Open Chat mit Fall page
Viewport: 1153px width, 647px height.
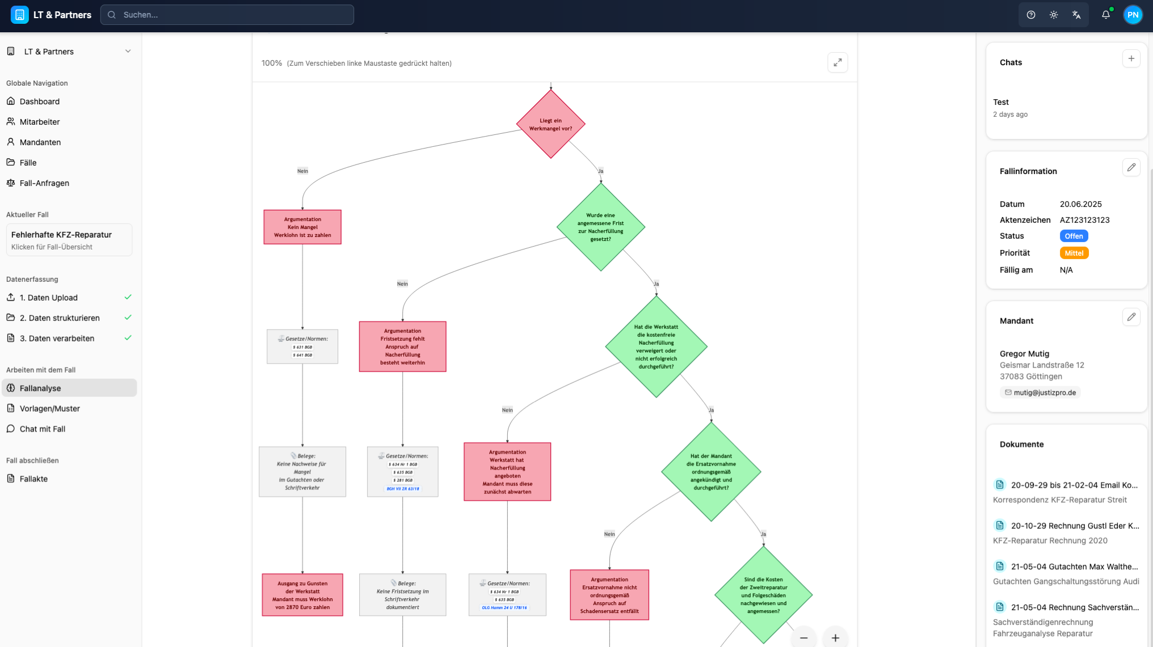(x=43, y=429)
